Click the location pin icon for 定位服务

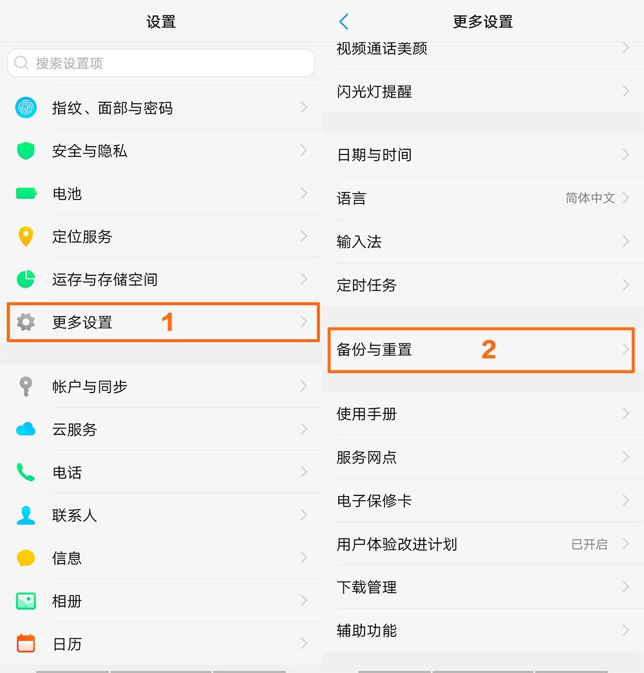coord(24,236)
